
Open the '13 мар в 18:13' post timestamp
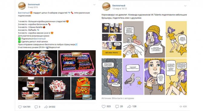[x=120, y=9]
